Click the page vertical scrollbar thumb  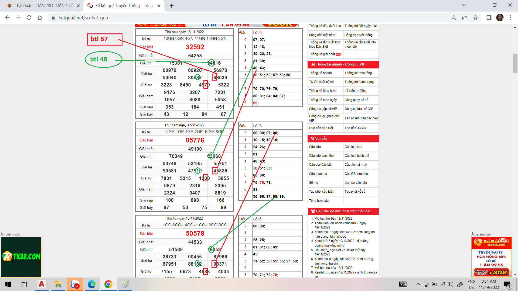(515, 63)
